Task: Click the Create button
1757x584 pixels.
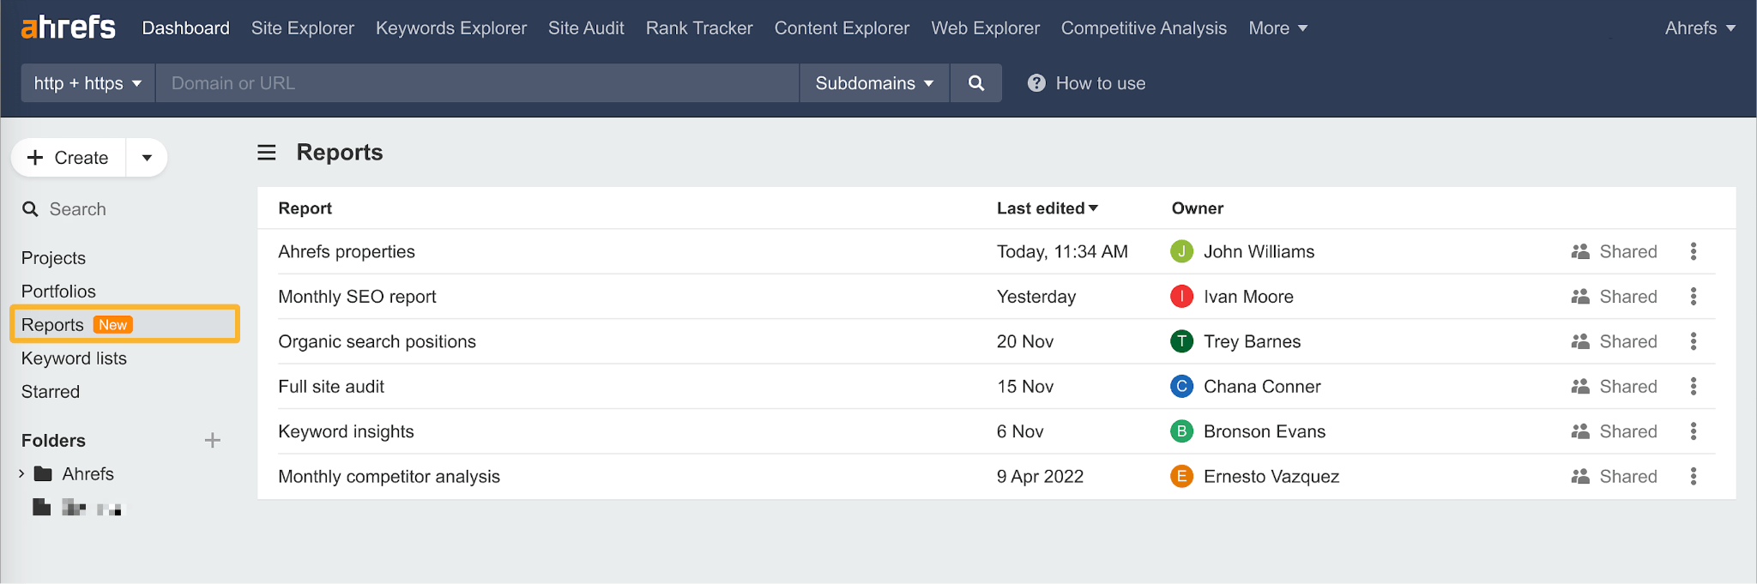Action: [69, 158]
